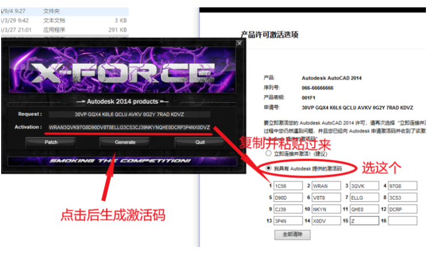
Task: Click the Quit button
Action: coord(199,143)
